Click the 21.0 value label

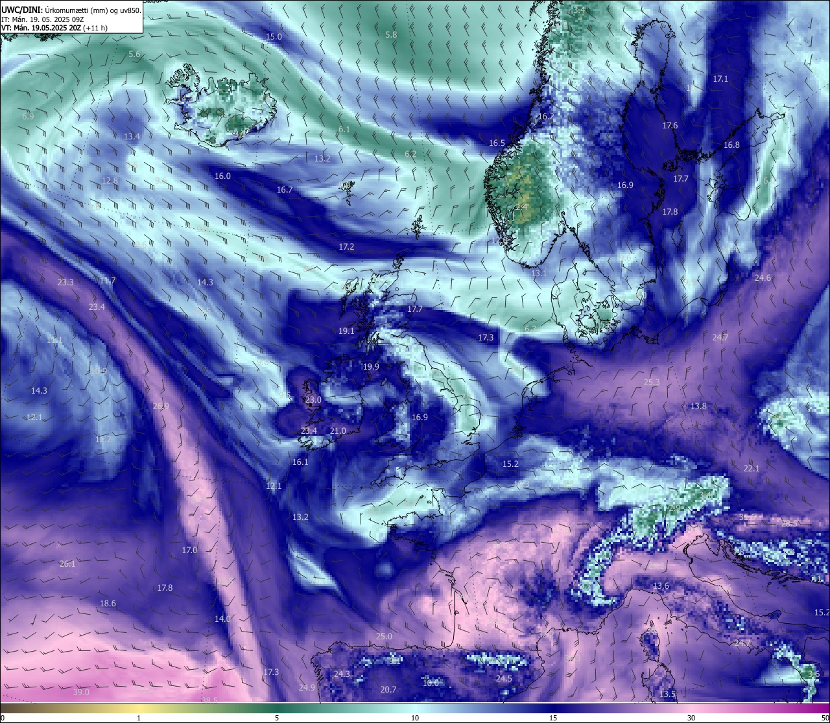[338, 431]
